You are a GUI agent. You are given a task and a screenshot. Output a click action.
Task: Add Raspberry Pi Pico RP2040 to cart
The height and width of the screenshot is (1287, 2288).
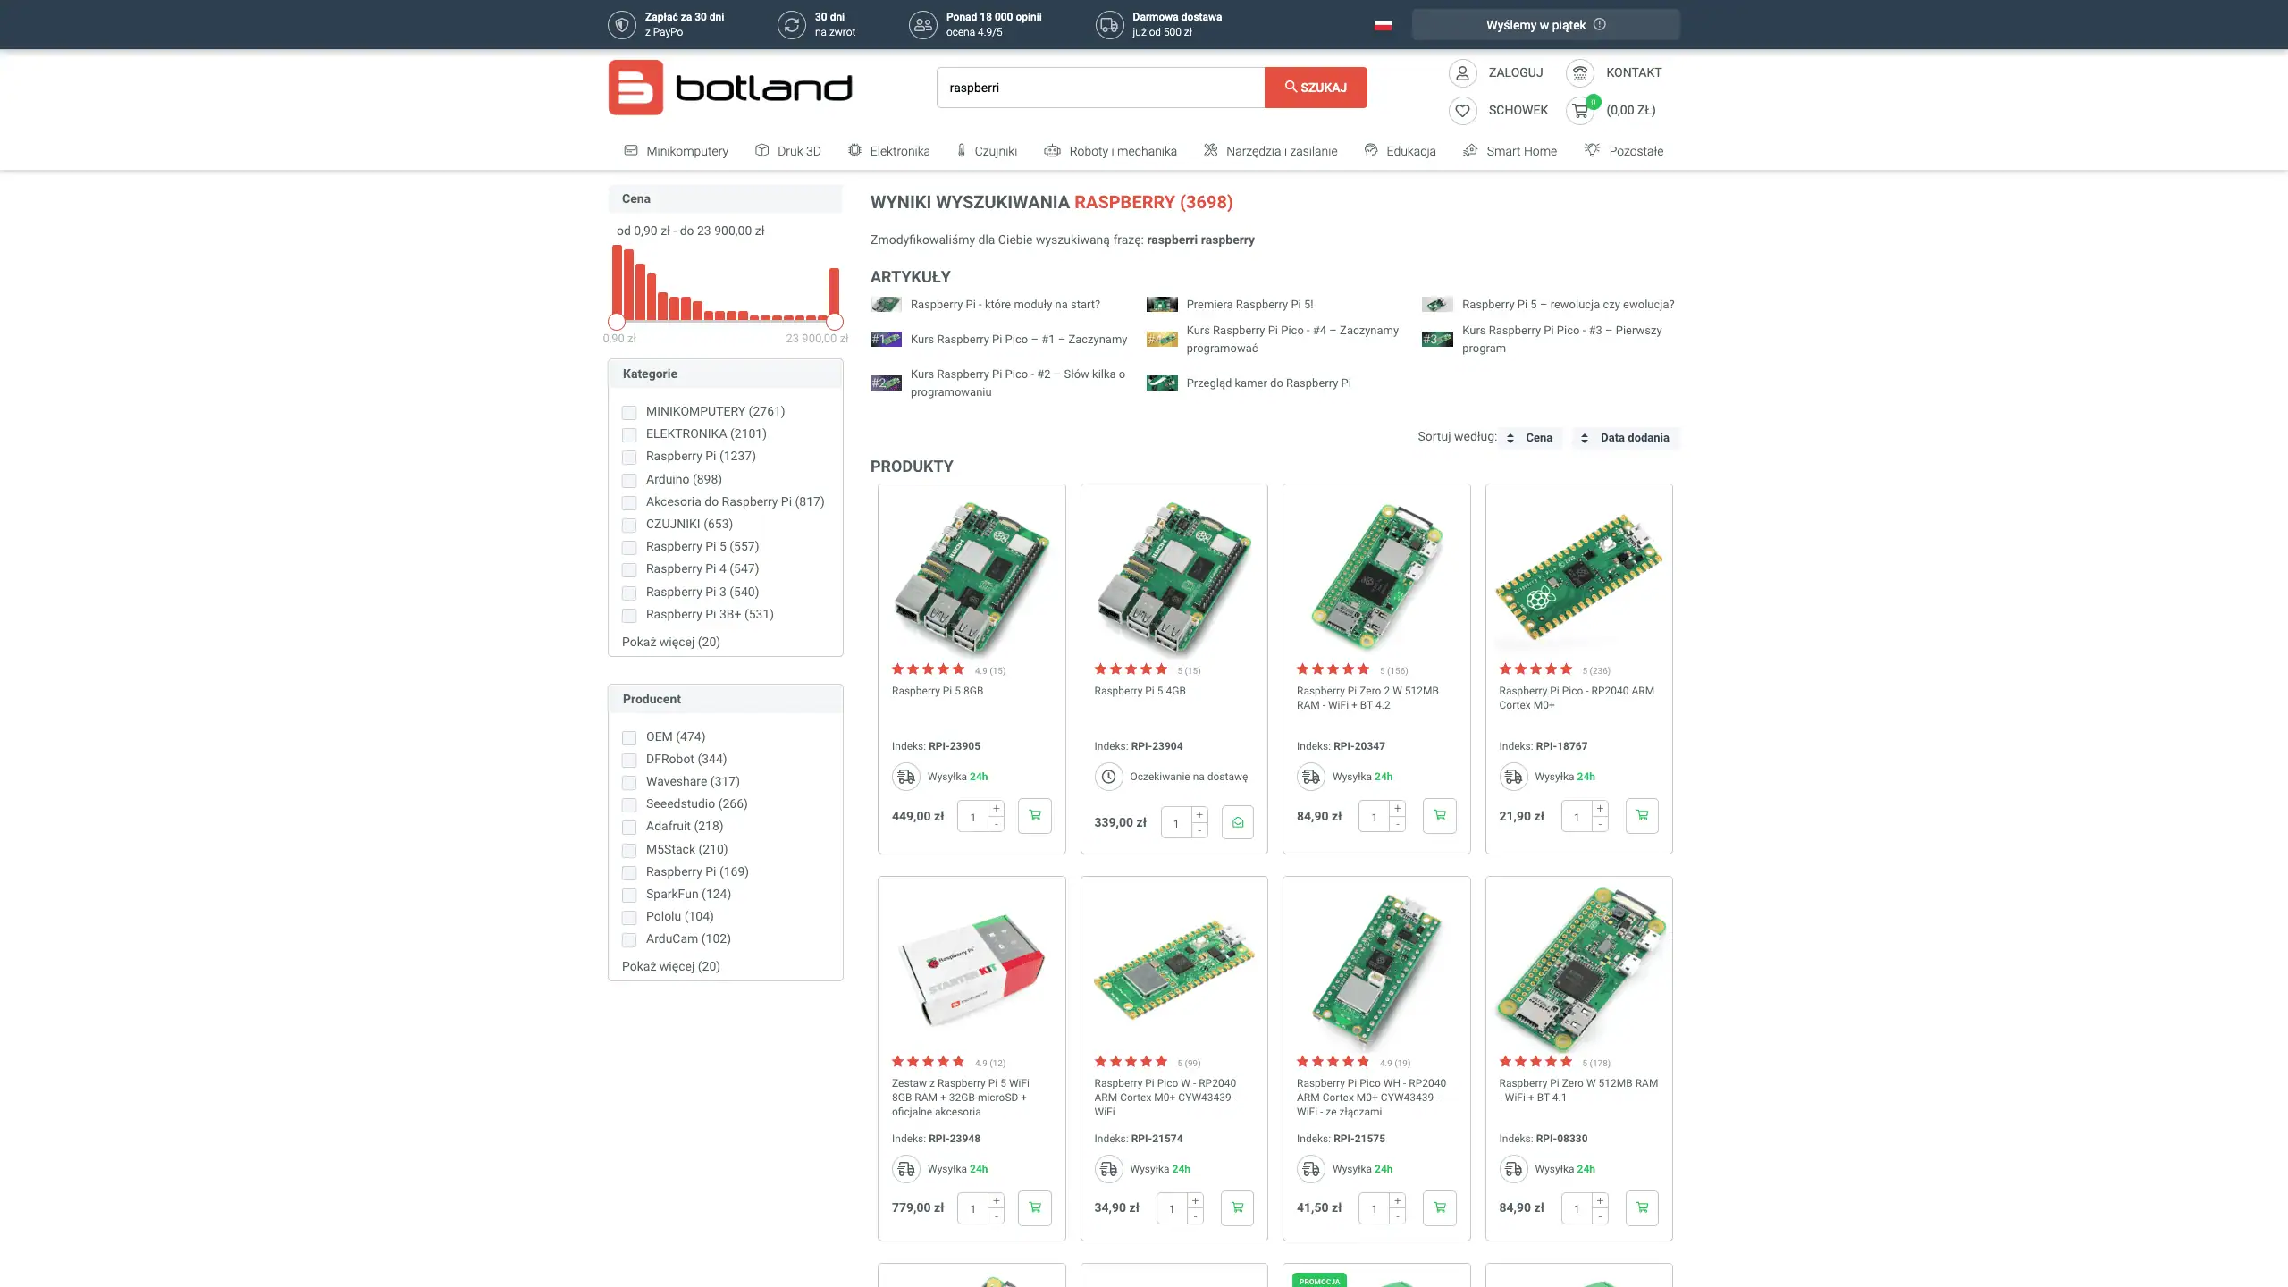1642,815
